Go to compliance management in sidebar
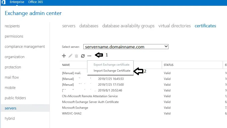The image size is (227, 128). (25, 47)
